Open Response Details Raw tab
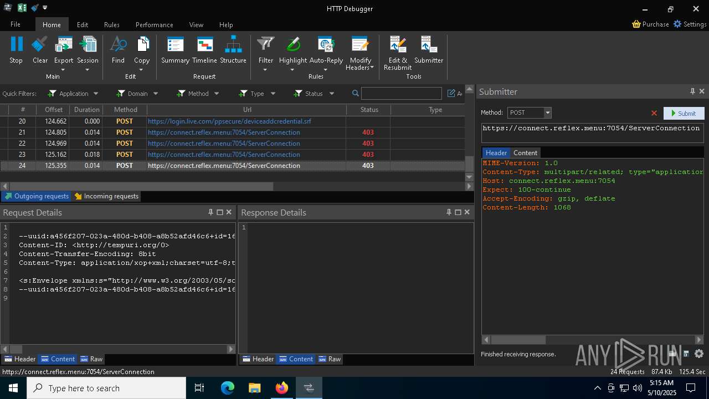The width and height of the screenshot is (709, 399). 330,359
